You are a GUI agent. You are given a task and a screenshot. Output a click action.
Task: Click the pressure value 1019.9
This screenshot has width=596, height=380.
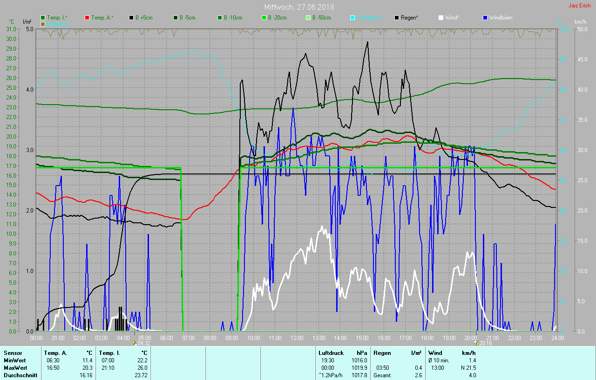pos(359,368)
